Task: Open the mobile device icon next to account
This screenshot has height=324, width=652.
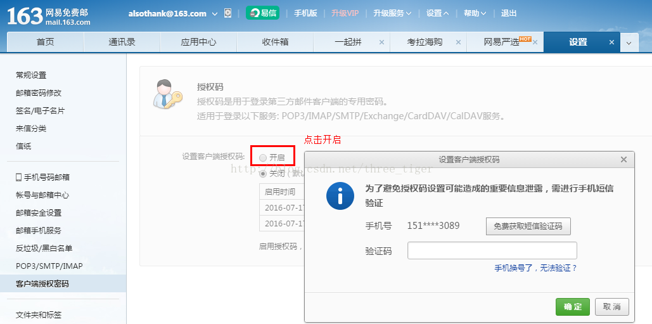Action: coord(227,13)
